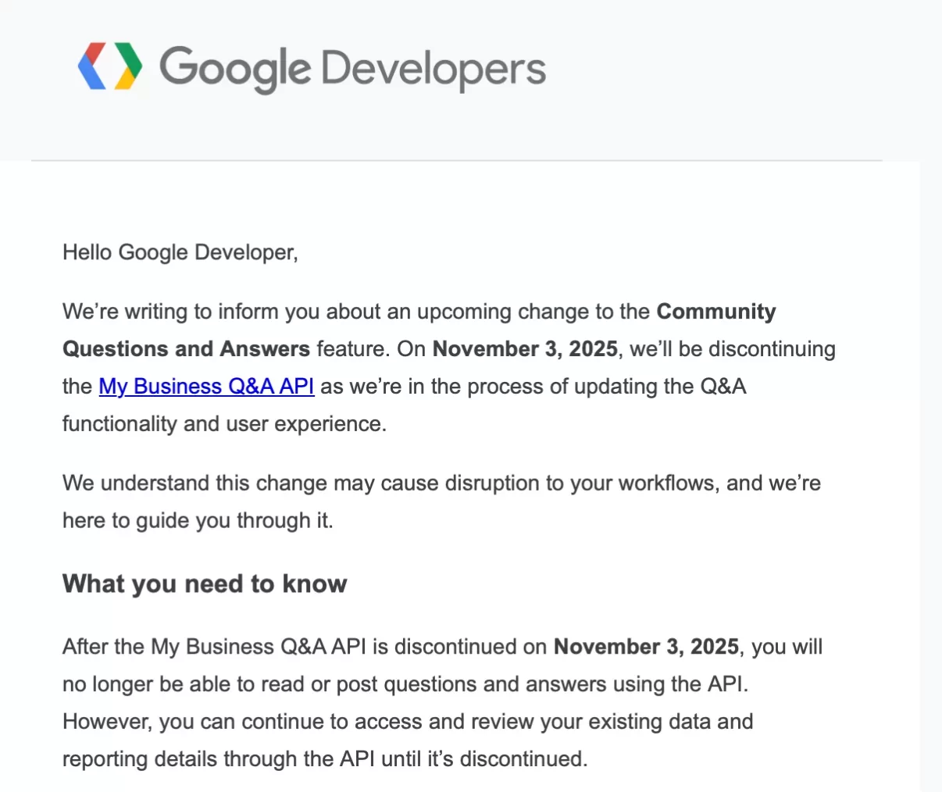Screen dimensions: 942x792
Task: Click bold "November 3, 2025" in intro paragraph
Action: pyautogui.click(x=525, y=348)
